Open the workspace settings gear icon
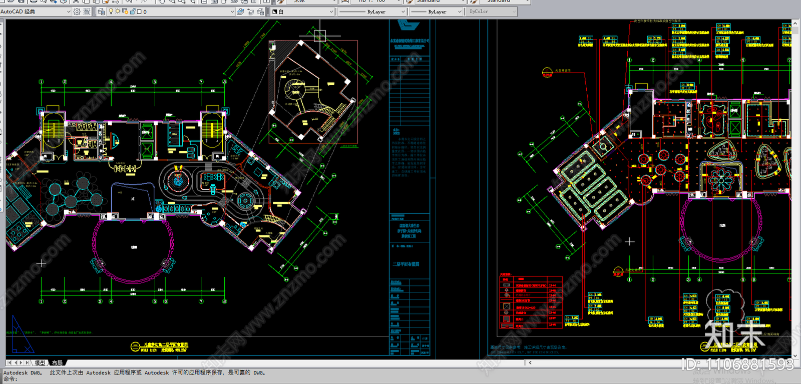Image resolution: width=801 pixels, height=384 pixels. point(77,11)
